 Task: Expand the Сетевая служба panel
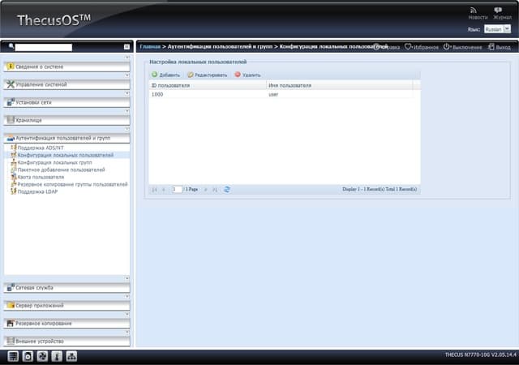[66, 288]
